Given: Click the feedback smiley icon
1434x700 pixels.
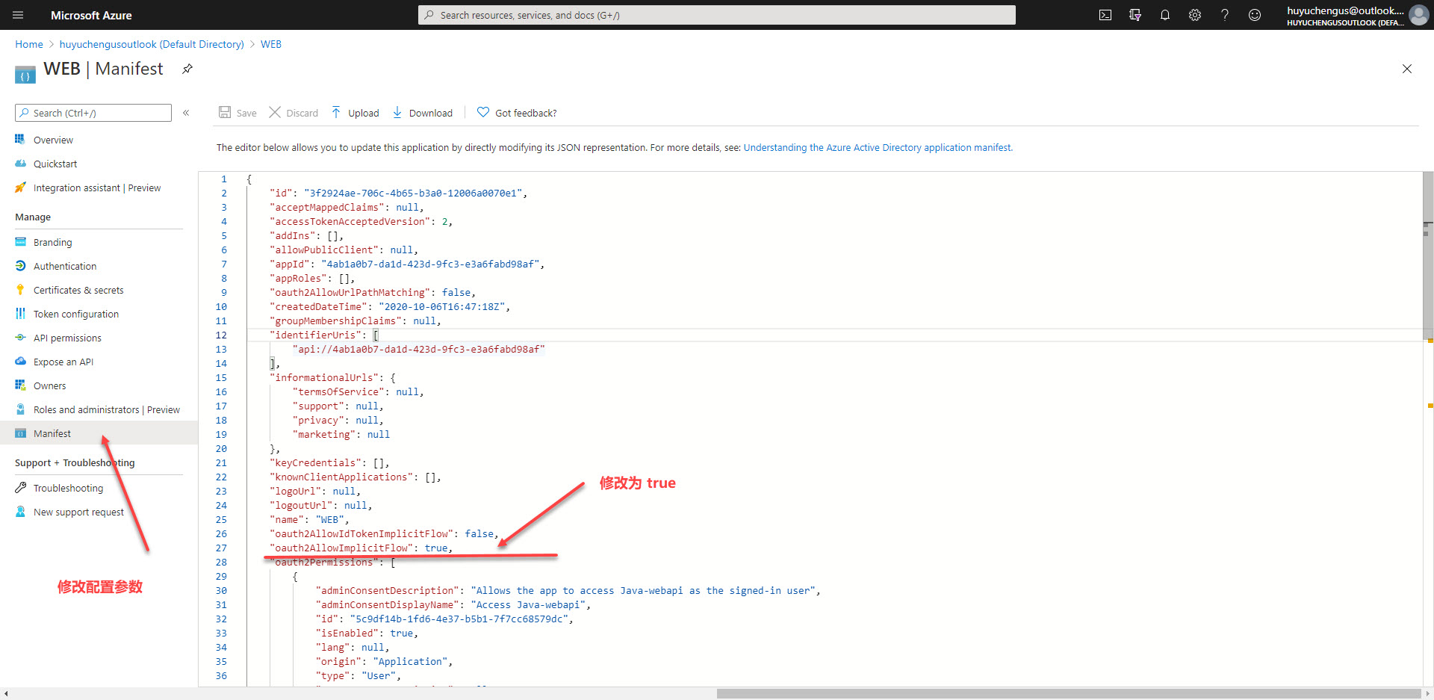Looking at the screenshot, I should (1255, 15).
